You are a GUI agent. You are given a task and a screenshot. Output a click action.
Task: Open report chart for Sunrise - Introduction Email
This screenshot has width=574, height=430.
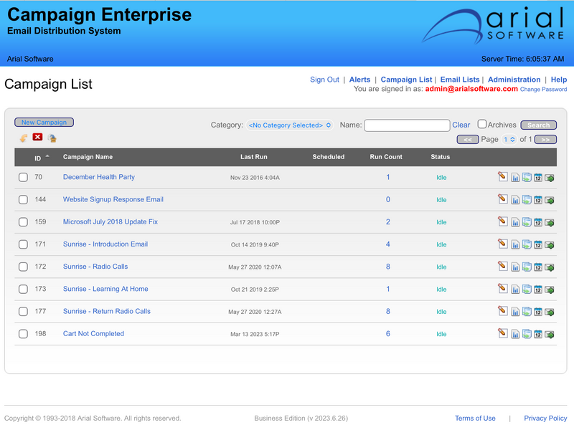pos(515,245)
